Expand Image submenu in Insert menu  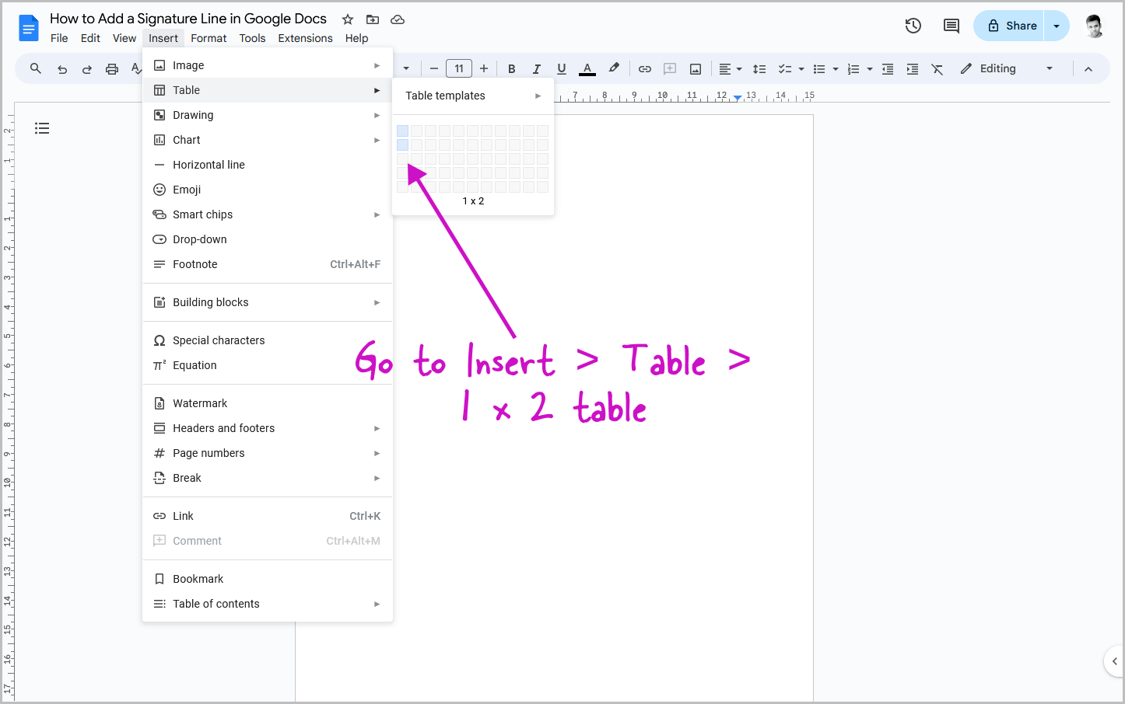(x=268, y=65)
